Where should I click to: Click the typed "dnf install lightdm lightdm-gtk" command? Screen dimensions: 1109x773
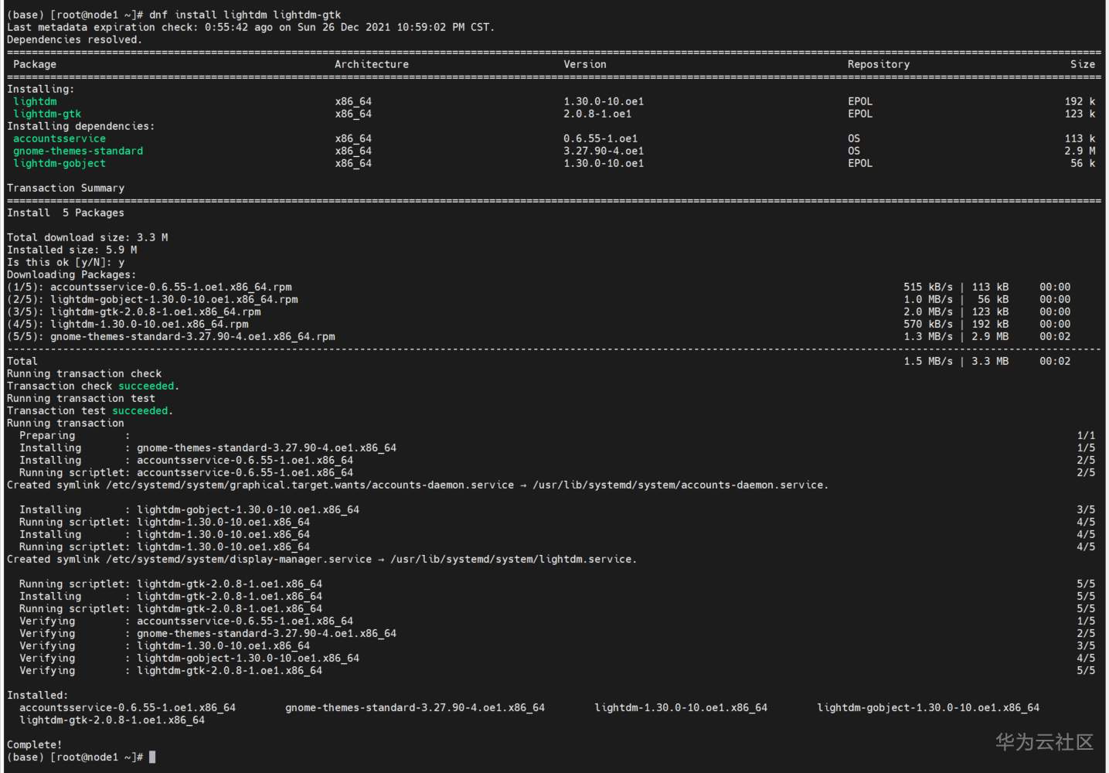245,15
